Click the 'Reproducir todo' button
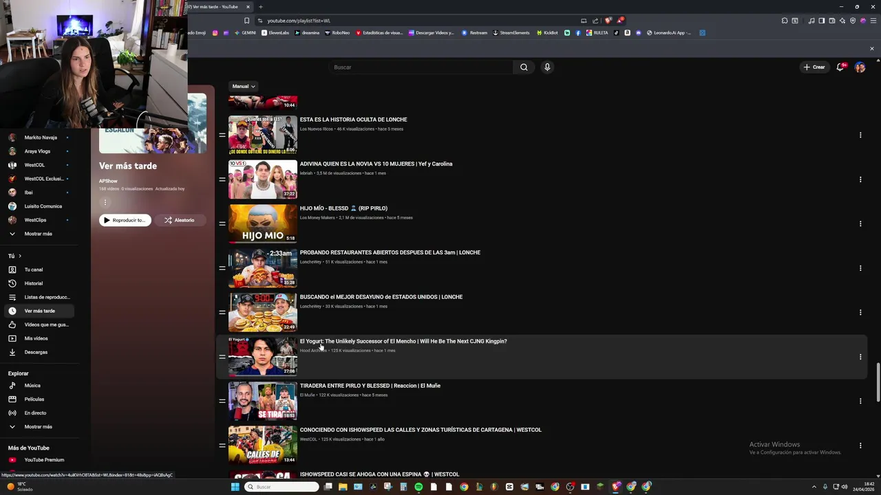This screenshot has height=495, width=881. point(125,220)
